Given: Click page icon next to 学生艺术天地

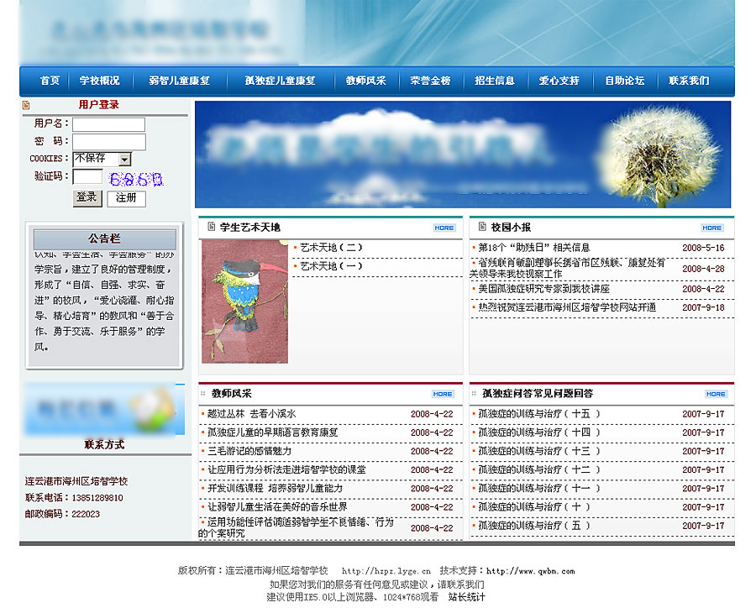Looking at the screenshot, I should coord(209,228).
